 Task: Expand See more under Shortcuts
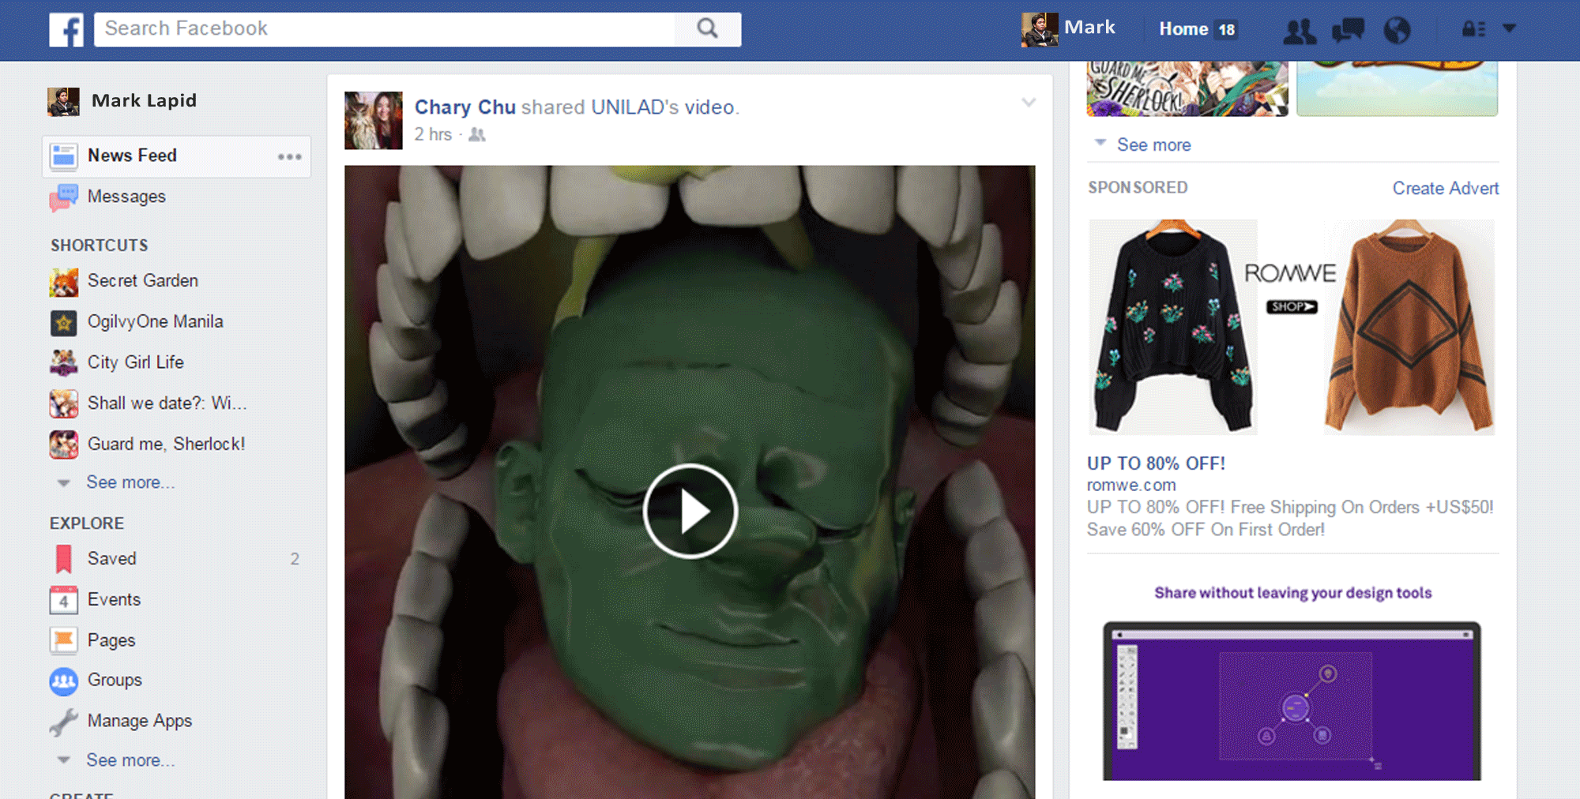[130, 482]
